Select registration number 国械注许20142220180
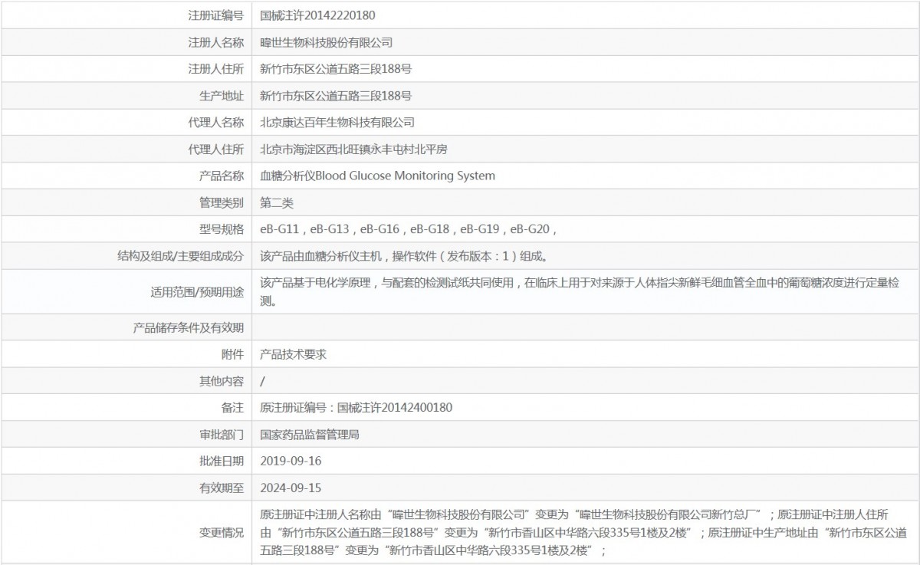This screenshot has width=920, height=565. pos(318,15)
